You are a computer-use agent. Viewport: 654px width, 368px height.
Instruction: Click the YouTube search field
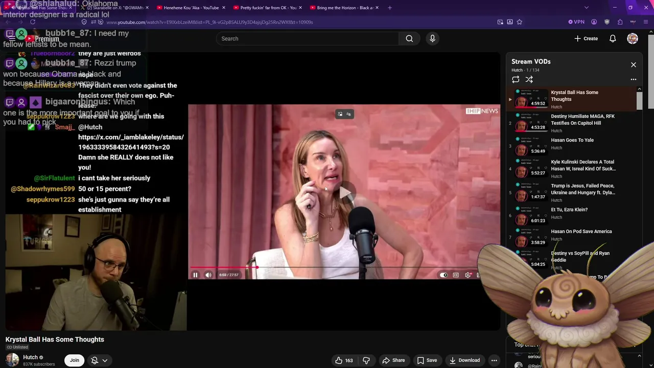tap(308, 38)
